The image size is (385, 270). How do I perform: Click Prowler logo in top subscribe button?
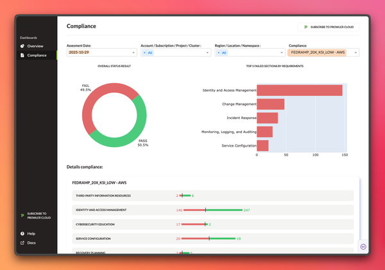coord(304,28)
